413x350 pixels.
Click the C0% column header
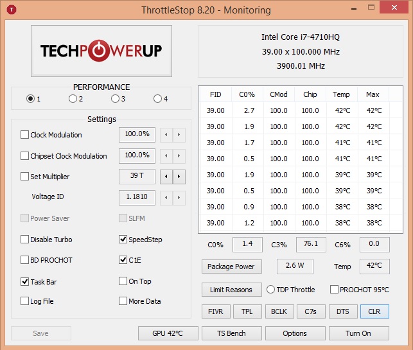[x=247, y=94]
